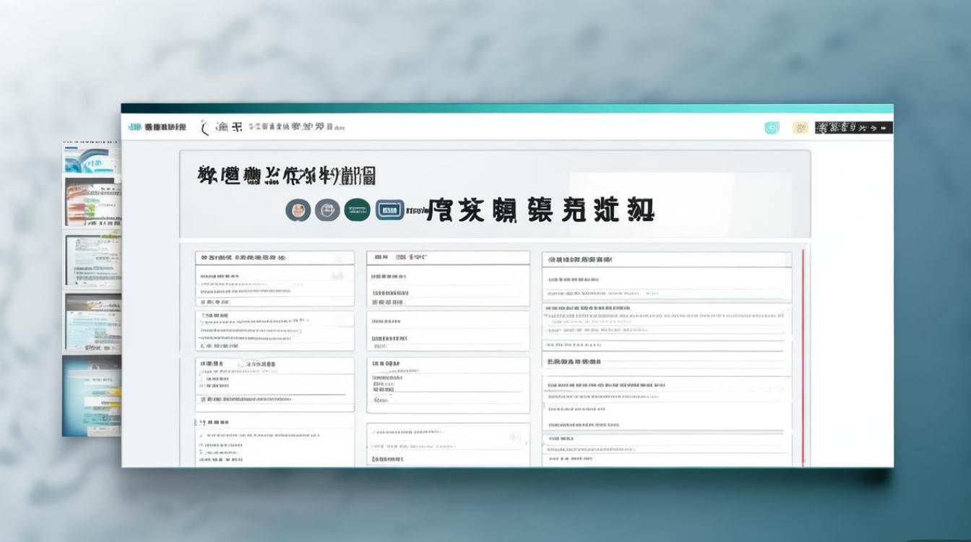This screenshot has width=971, height=542.
Task: Click the dark green round badge in banner
Action: coord(357,210)
